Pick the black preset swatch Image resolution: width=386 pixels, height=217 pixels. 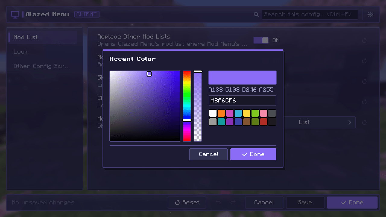pos(272,122)
